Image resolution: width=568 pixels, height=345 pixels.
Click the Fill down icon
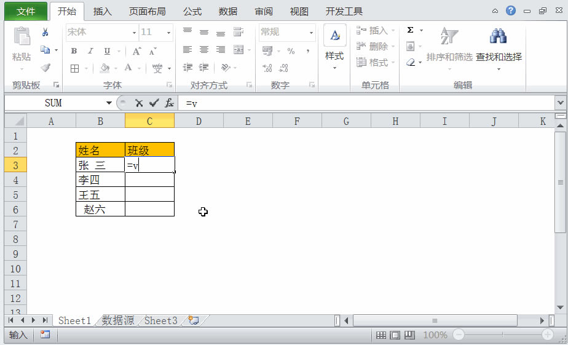410,46
